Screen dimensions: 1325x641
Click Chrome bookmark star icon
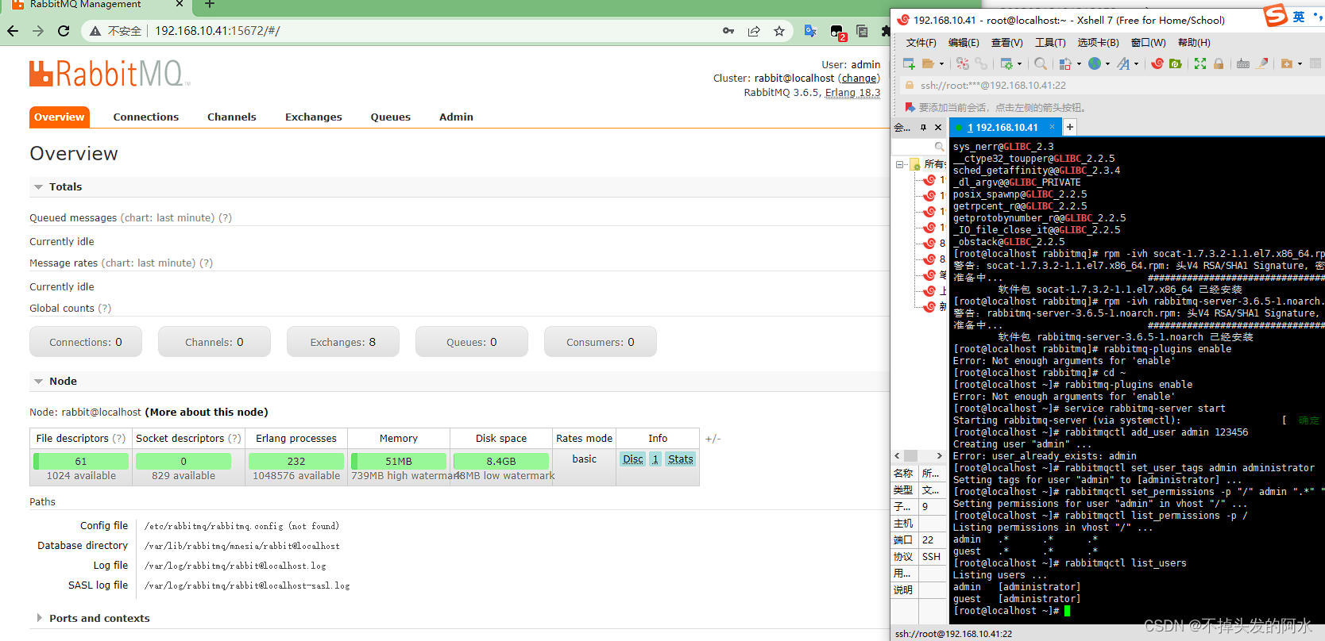(x=778, y=31)
